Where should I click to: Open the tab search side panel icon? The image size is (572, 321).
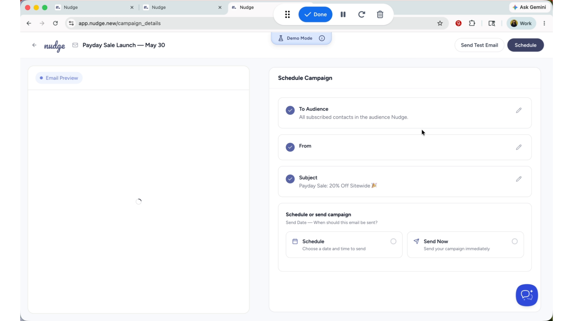tap(492, 23)
